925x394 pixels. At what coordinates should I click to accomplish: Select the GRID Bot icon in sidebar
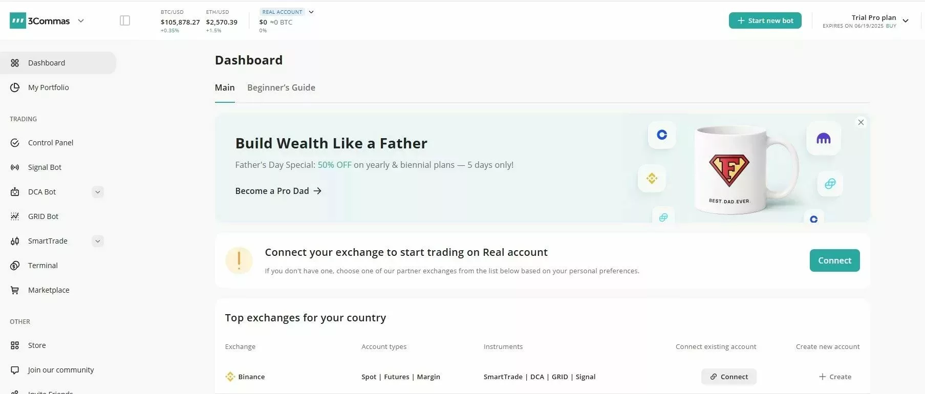[15, 216]
